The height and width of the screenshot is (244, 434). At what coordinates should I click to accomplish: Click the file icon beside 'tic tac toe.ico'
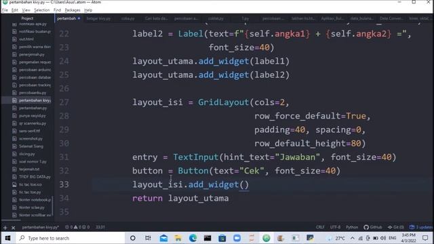(14, 184)
